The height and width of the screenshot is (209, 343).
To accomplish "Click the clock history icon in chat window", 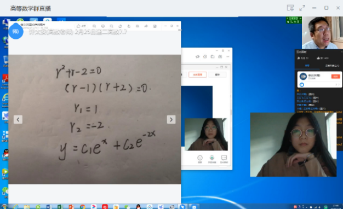I will 205,56.
